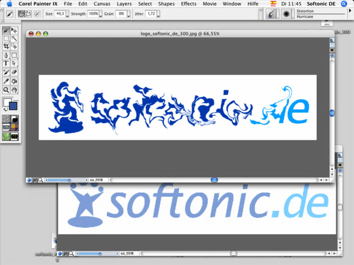Open the Pattern selector
The height and width of the screenshot is (265, 354).
pyautogui.click(x=6, y=127)
